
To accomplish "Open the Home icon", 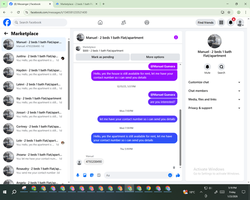I will click(x=100, y=22).
